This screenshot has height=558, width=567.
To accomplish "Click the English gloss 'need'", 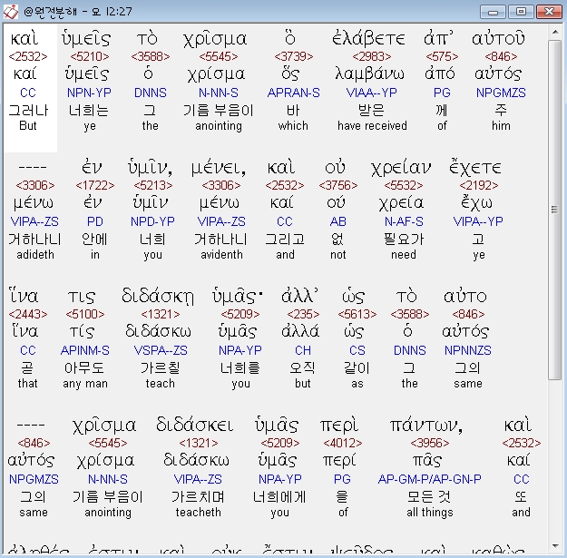I will point(404,255).
